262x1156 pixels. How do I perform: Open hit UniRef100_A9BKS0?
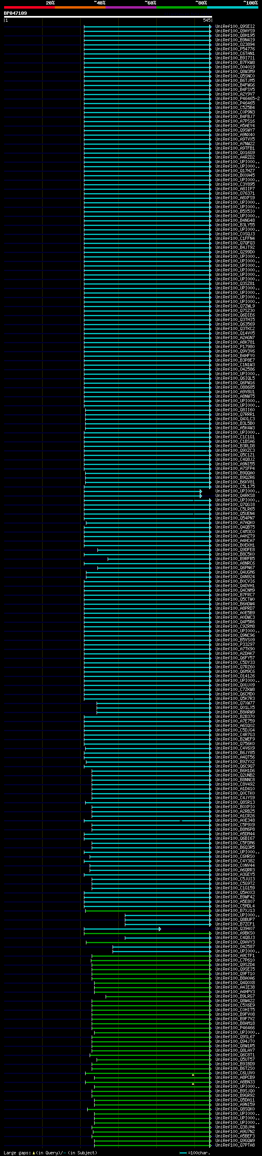tap(235, 933)
